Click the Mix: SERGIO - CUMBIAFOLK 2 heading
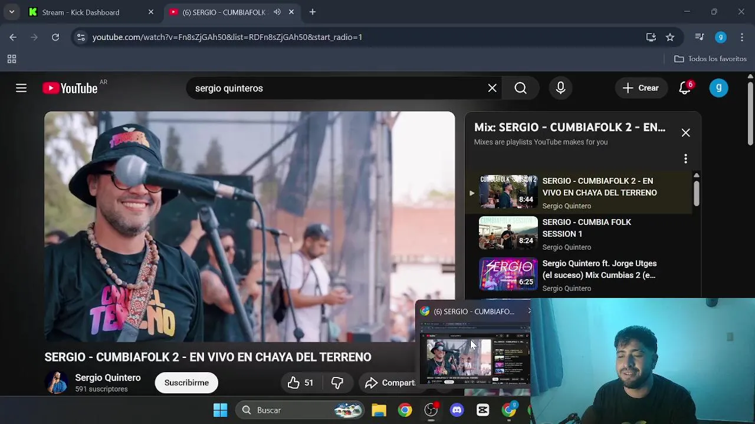 pos(570,127)
